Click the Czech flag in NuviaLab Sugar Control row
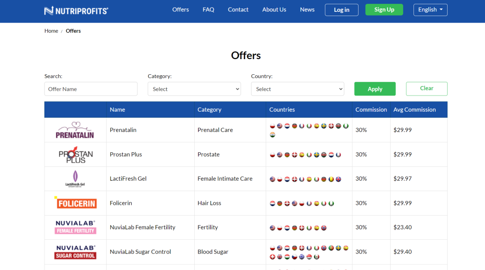 click(295, 257)
